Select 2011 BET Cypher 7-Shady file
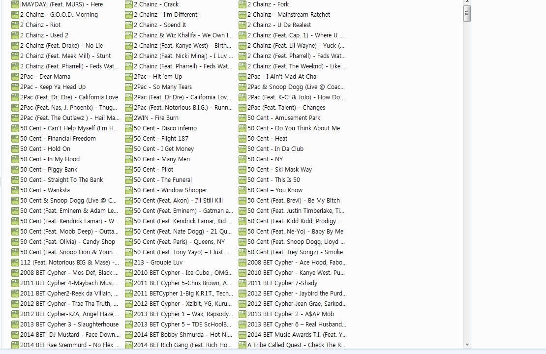The width and height of the screenshot is (546, 354). [x=282, y=283]
